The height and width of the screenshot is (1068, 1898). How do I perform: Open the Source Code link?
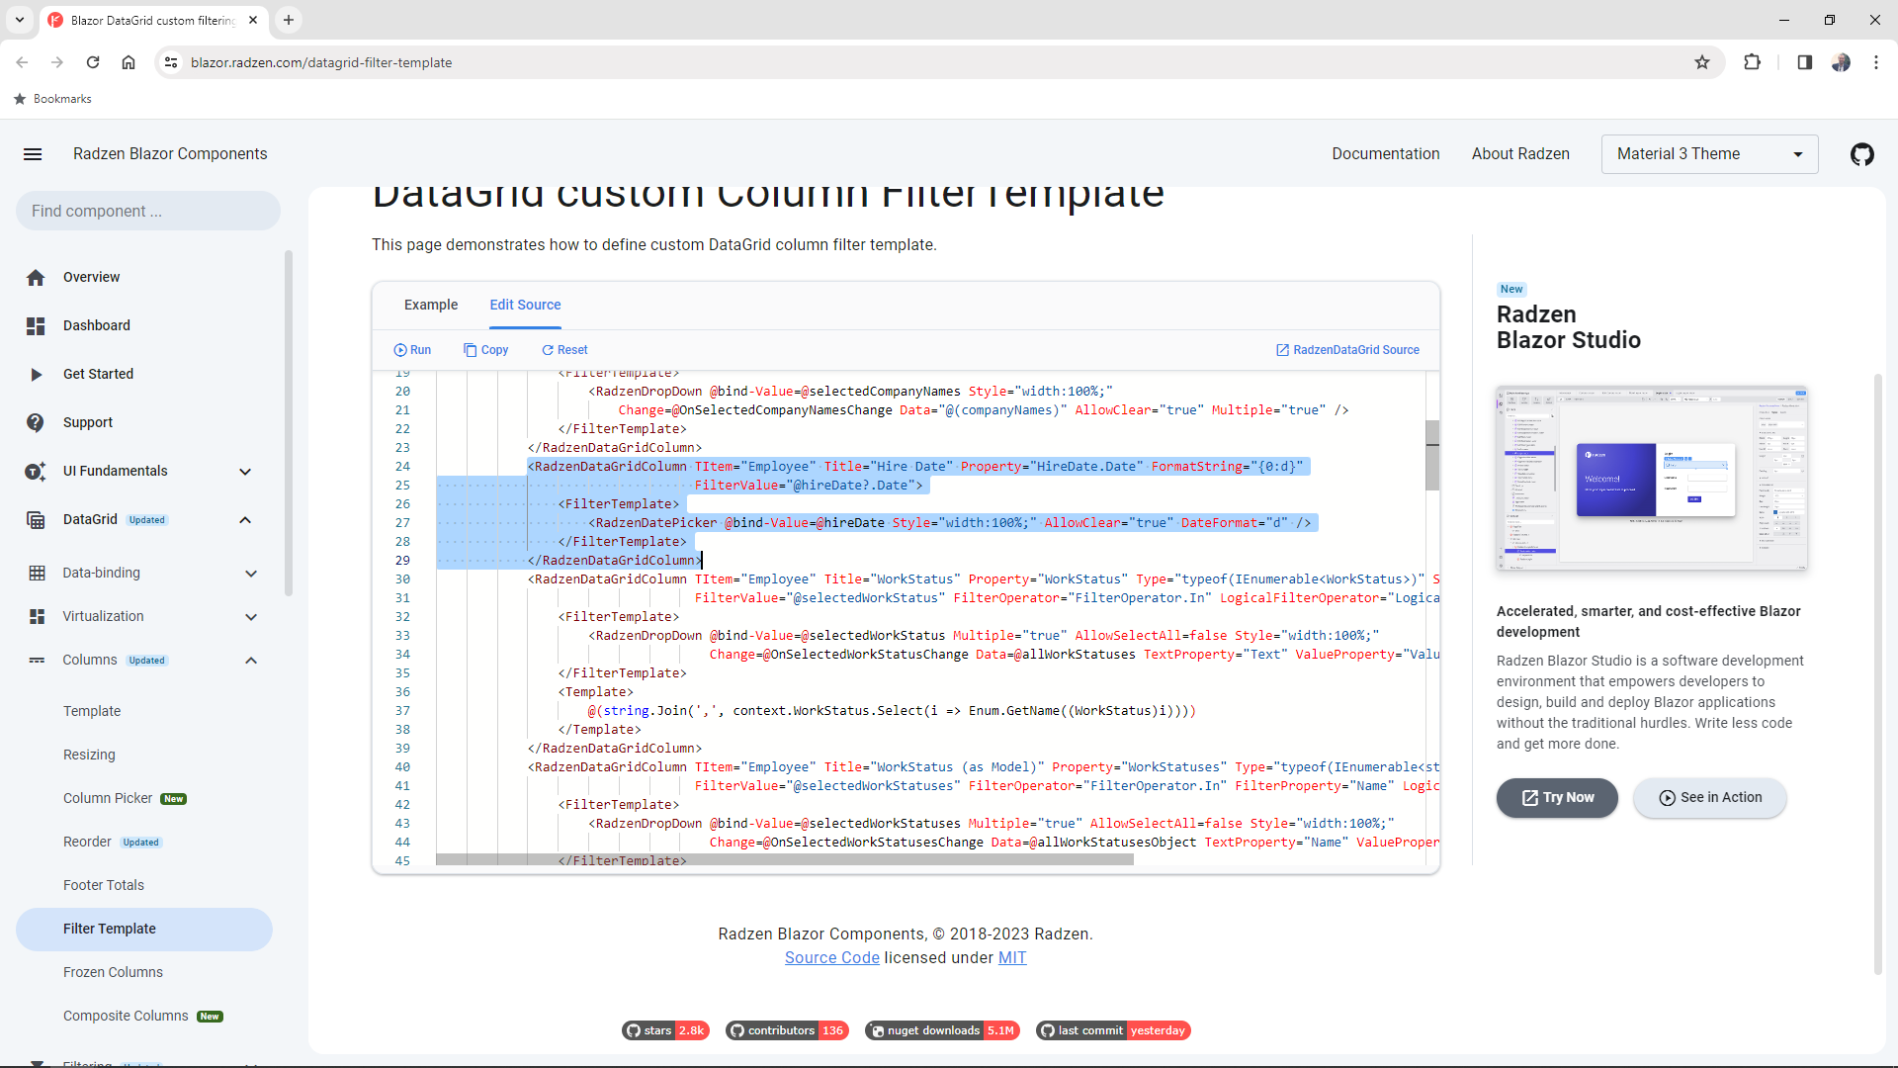[x=831, y=958]
